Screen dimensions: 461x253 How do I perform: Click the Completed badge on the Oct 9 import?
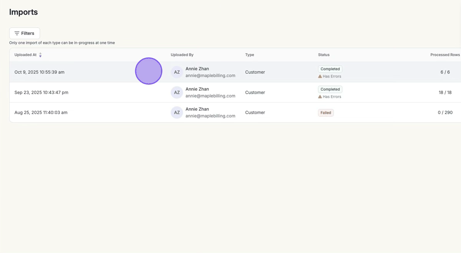point(330,69)
